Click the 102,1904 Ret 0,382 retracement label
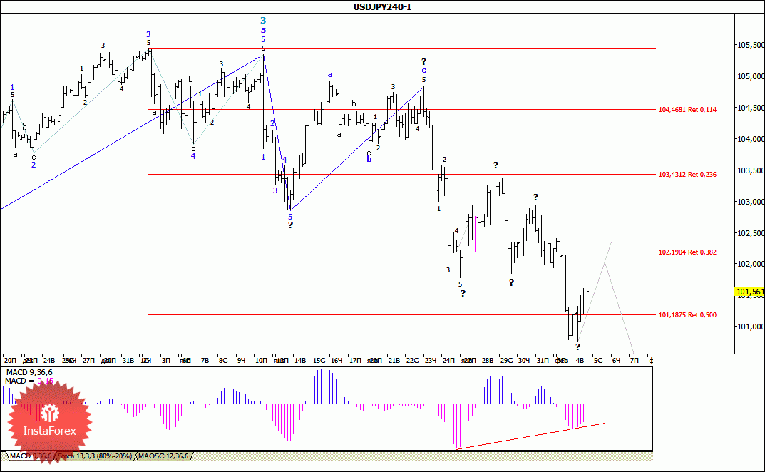 [x=687, y=252]
